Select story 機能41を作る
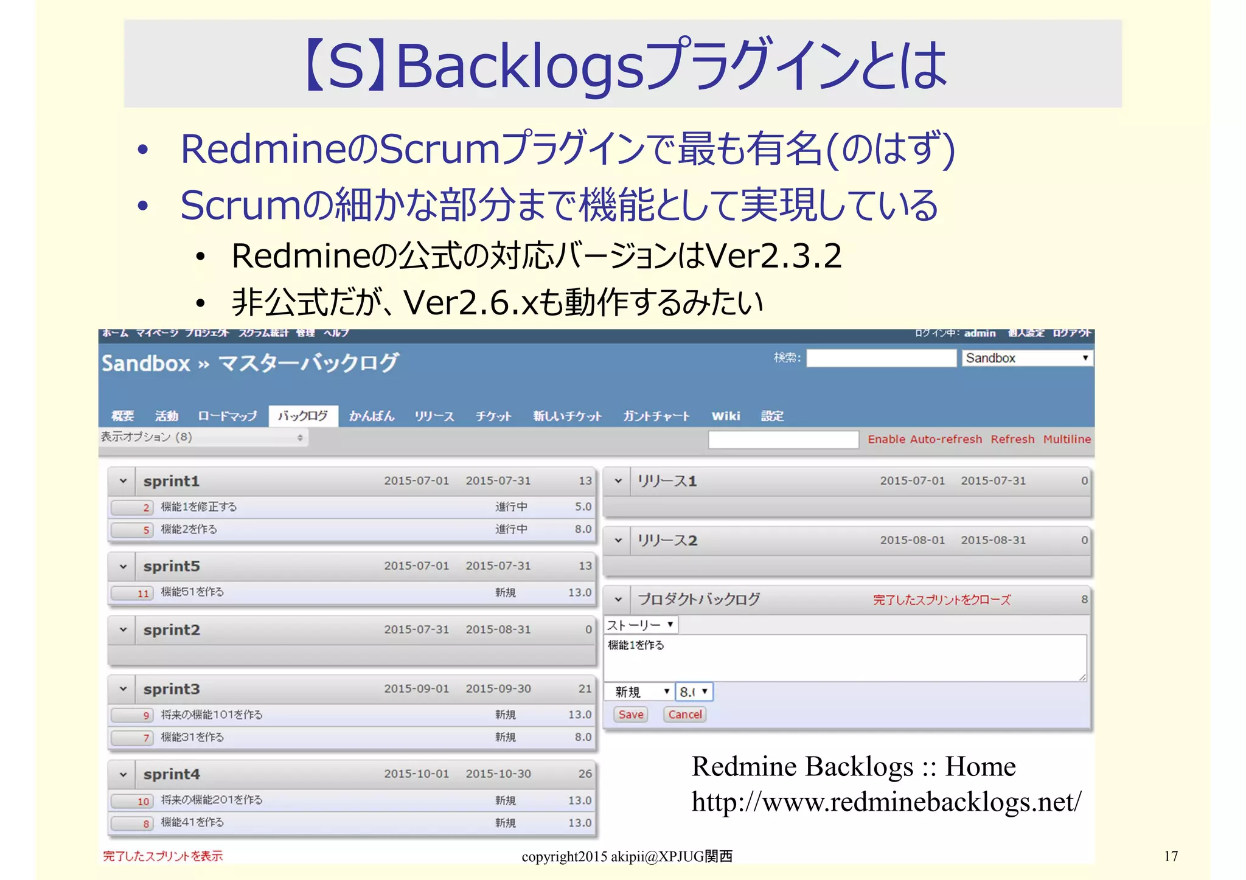The width and height of the screenshot is (1246, 880). pos(192,822)
